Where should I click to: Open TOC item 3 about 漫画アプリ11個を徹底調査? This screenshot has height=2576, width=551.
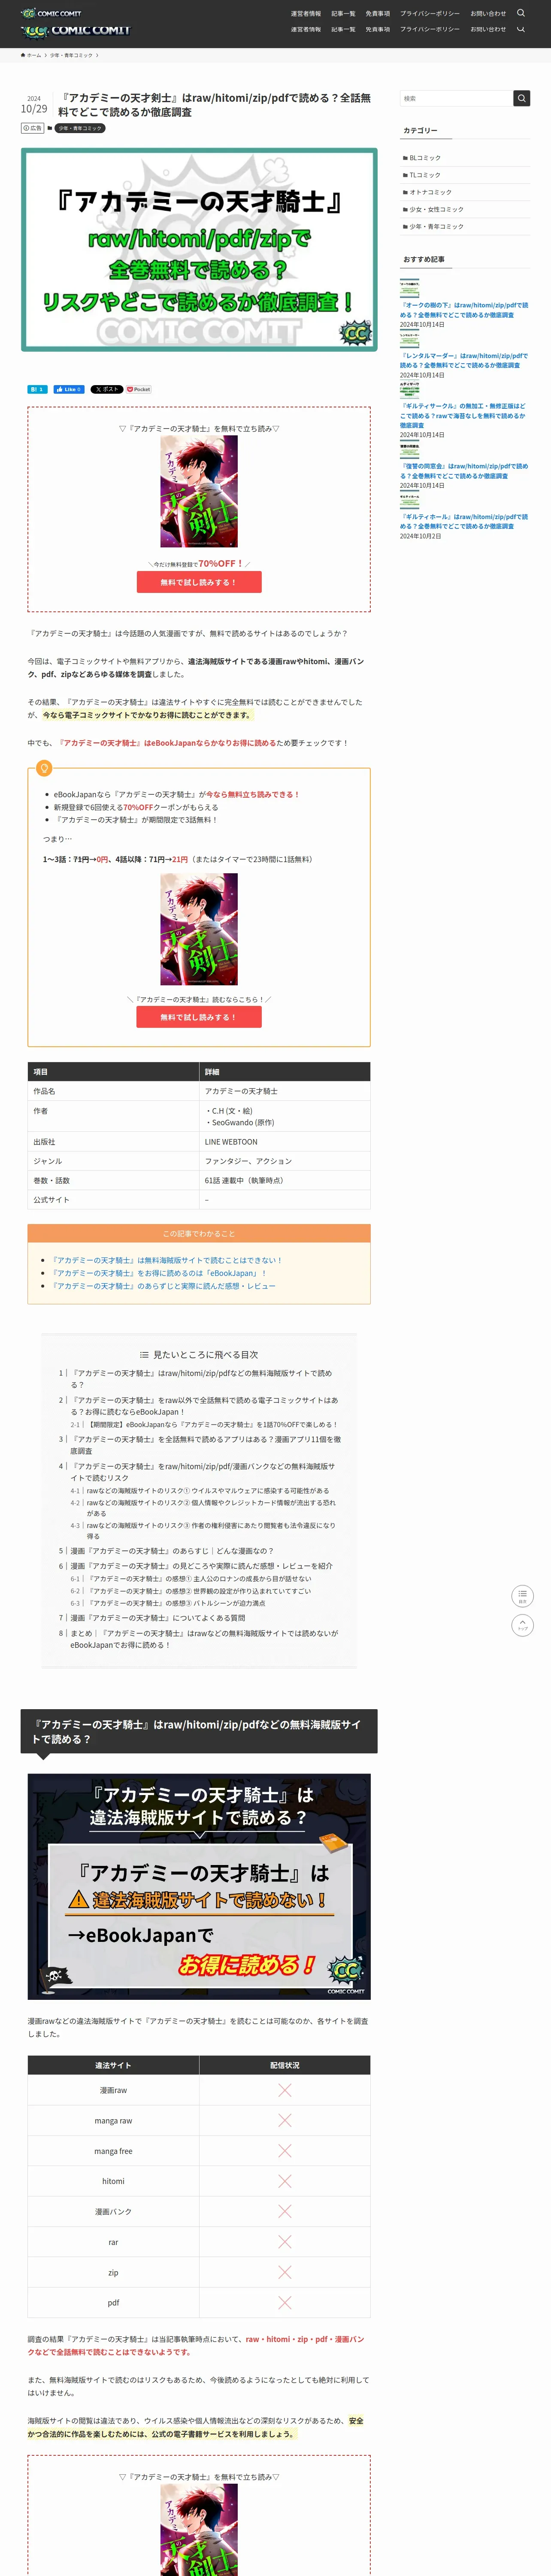[x=205, y=1445]
